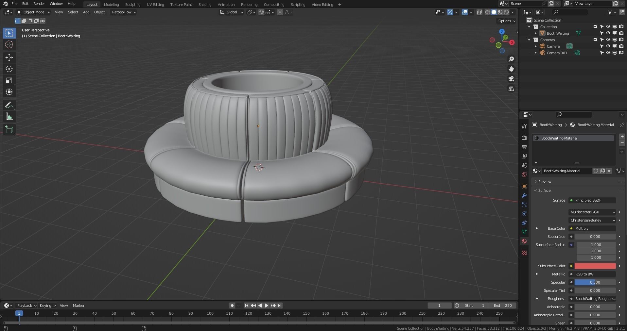Toggle proportional editing in header
The height and width of the screenshot is (331, 627).
(x=280, y=12)
